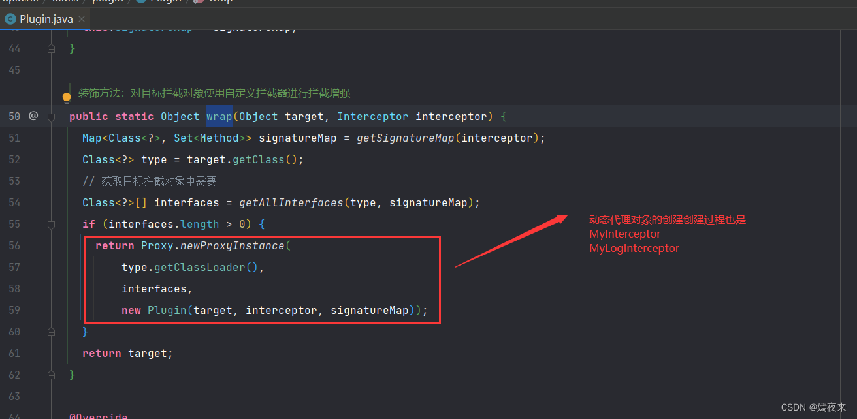
Task: Click the getSignatureMap method call
Action: point(405,138)
